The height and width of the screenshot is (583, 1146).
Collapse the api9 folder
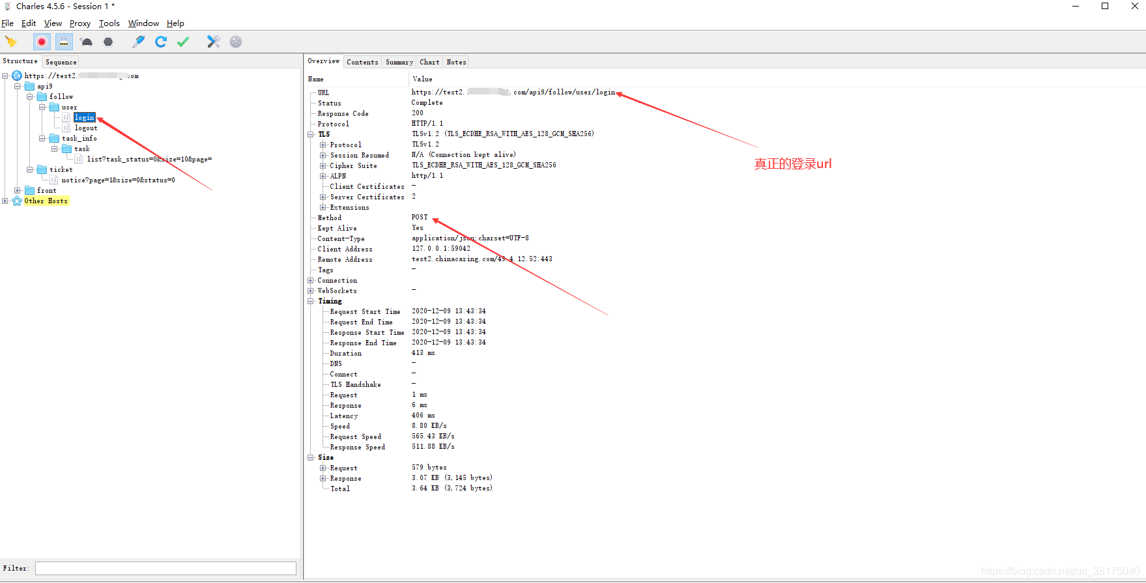pyautogui.click(x=18, y=87)
